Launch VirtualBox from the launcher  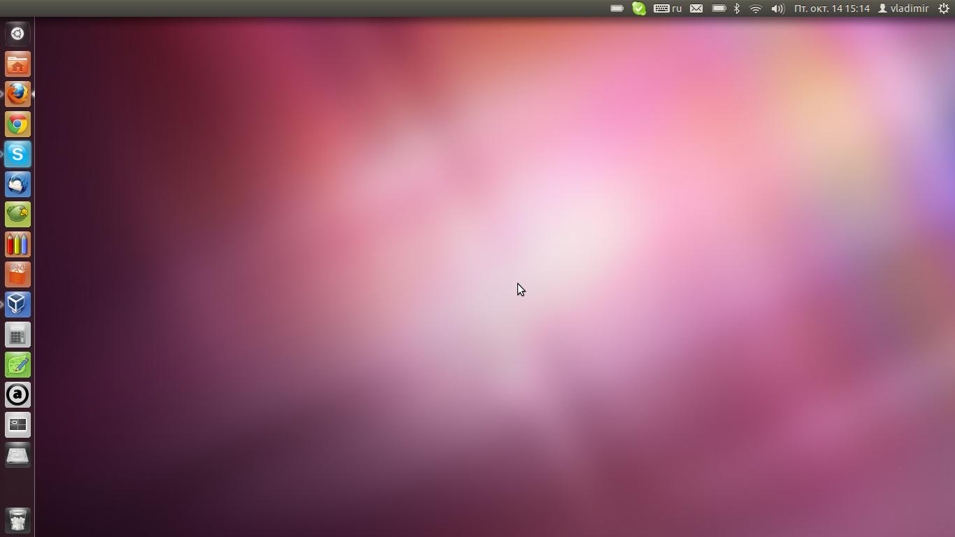(x=17, y=305)
